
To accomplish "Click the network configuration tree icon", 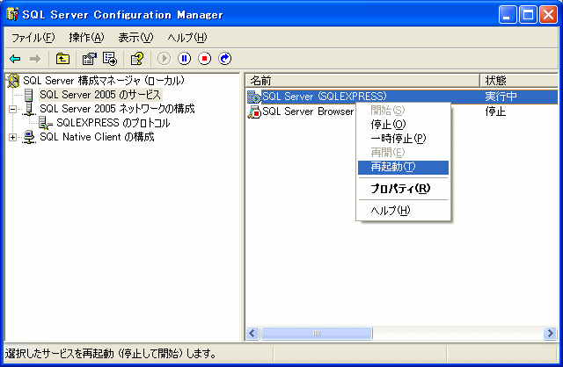I will coord(29,109).
